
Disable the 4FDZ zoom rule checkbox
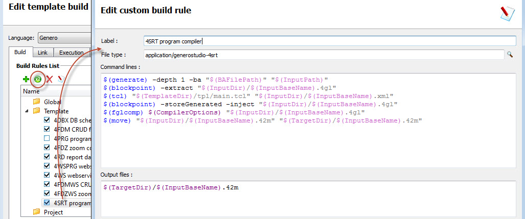[x=48, y=148]
